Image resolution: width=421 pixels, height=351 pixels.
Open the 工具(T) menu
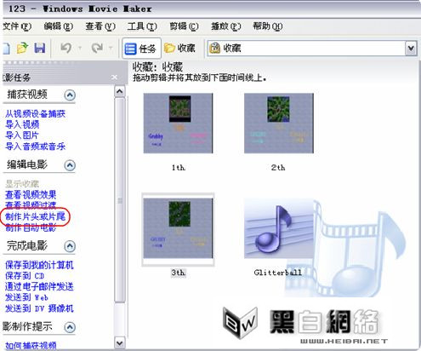click(x=142, y=26)
